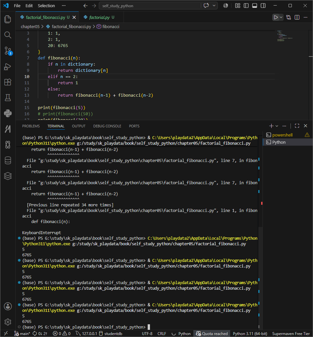Open Customize Layout icon in title bar
The height and width of the screenshot is (337, 313).
[x=237, y=6]
